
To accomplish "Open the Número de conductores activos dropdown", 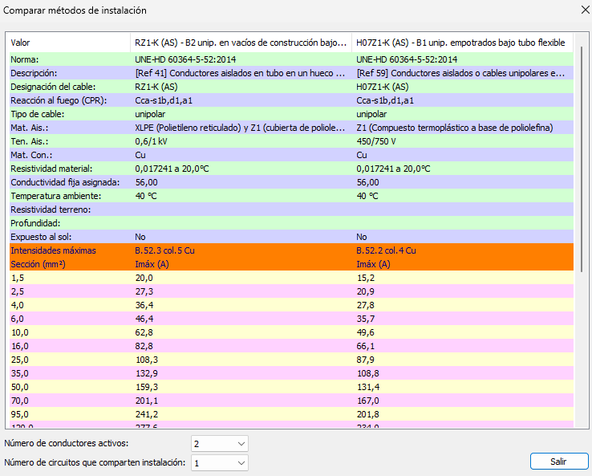I will coord(220,443).
